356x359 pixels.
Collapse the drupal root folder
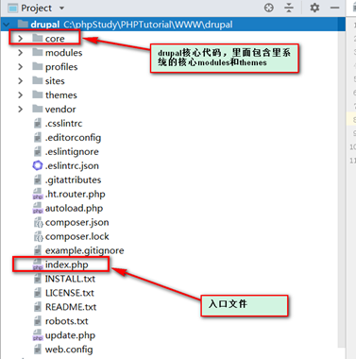[x=7, y=25]
